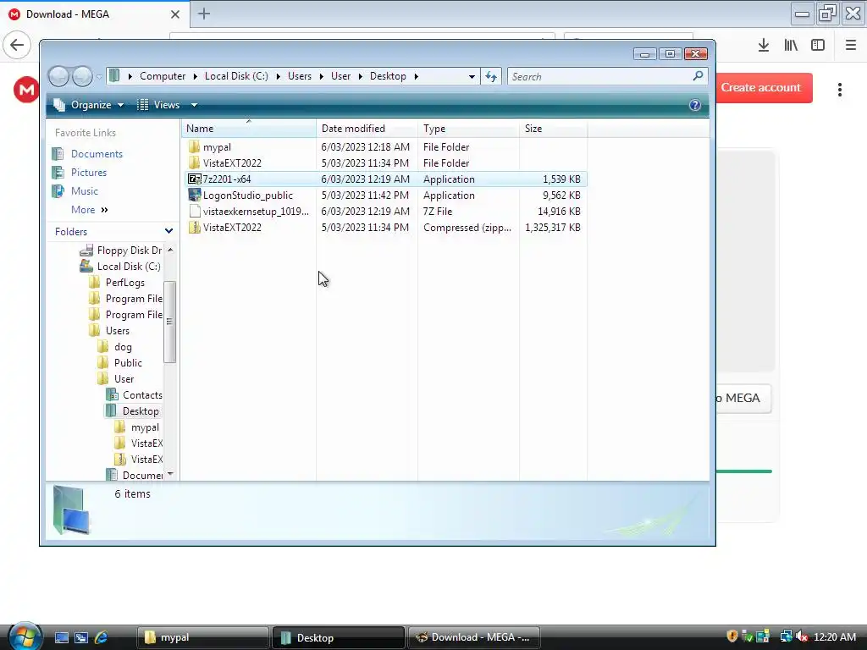The image size is (867, 650).
Task: Select dog folder in folder tree
Action: [x=123, y=346]
